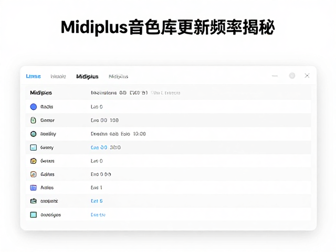Screen dimensions: 336x252
Task: Click the value ending in 108
Action: tap(104, 120)
